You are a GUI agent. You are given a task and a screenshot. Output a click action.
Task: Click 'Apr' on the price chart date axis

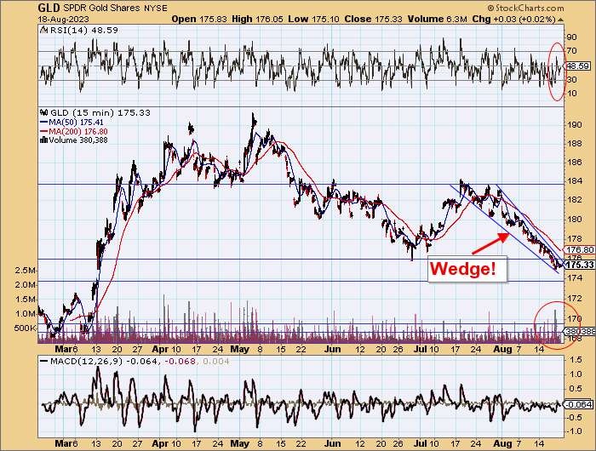click(160, 349)
